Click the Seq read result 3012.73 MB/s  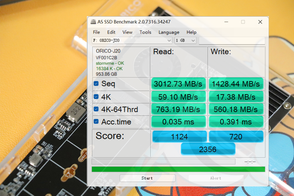[x=178, y=84]
